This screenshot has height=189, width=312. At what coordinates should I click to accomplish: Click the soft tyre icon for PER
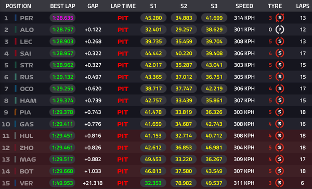[x=280, y=18]
